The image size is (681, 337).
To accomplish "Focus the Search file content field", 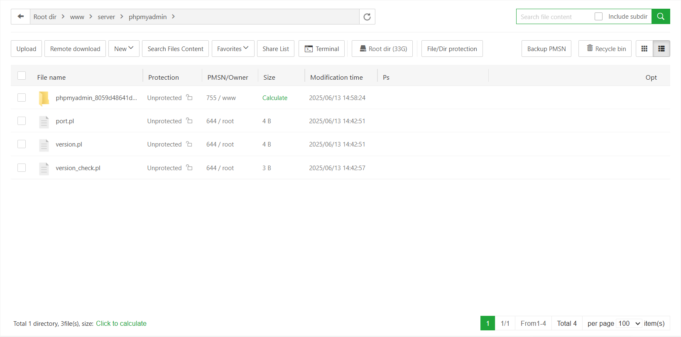I will (554, 17).
